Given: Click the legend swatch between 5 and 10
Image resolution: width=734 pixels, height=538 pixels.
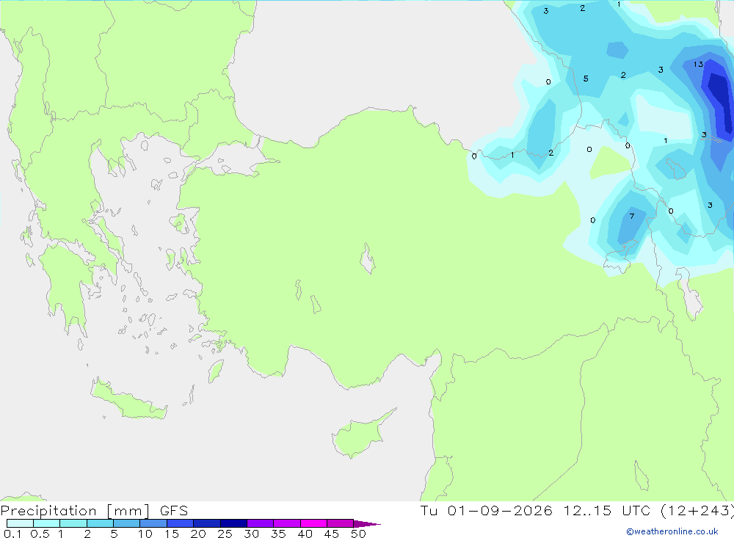Looking at the screenshot, I should (127, 523).
